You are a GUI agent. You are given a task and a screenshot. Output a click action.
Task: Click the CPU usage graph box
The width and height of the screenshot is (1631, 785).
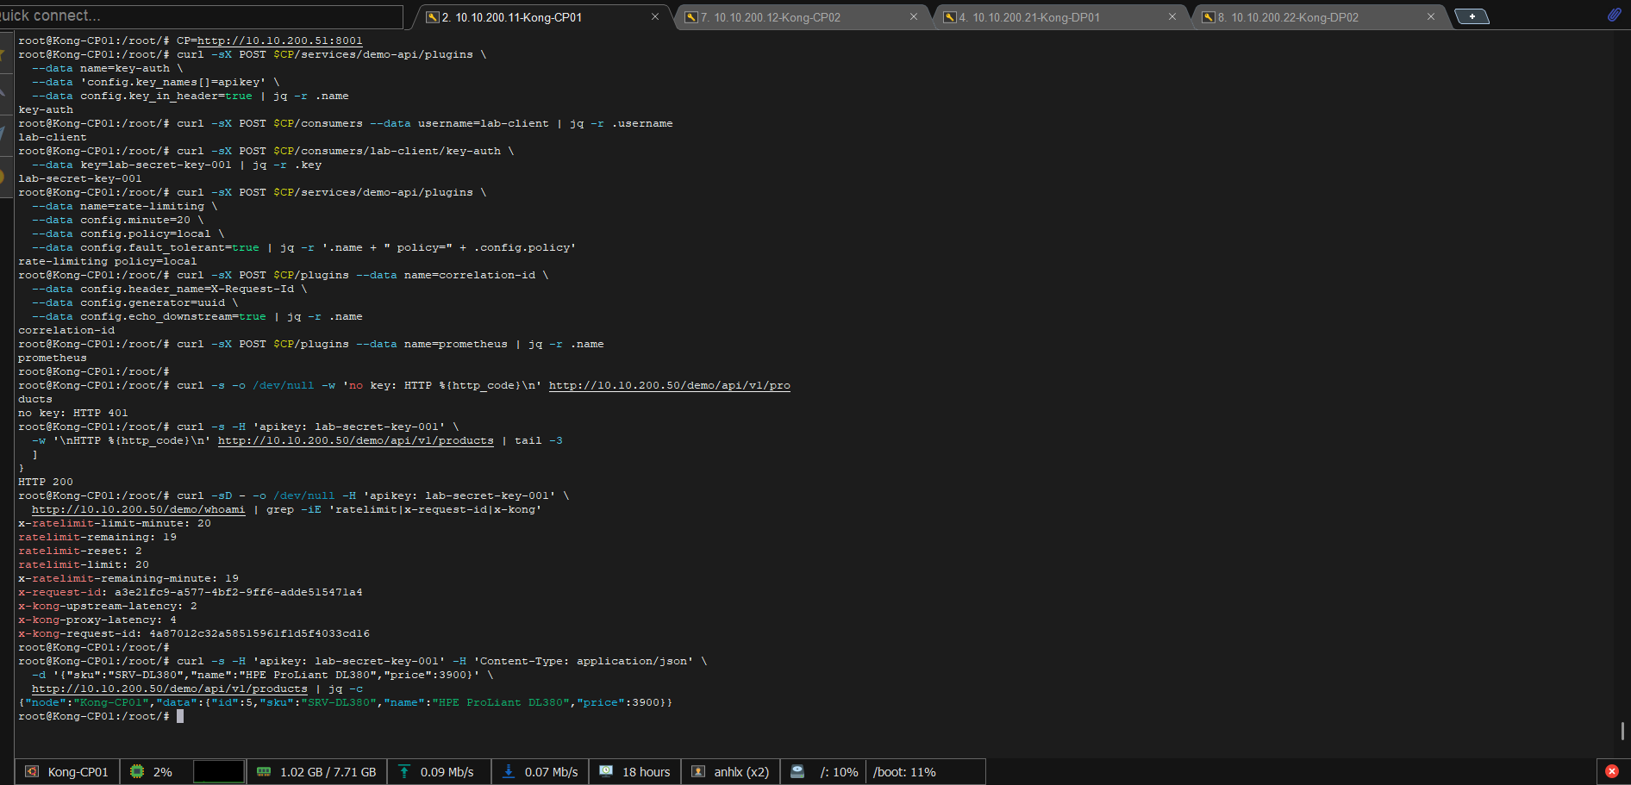(218, 771)
